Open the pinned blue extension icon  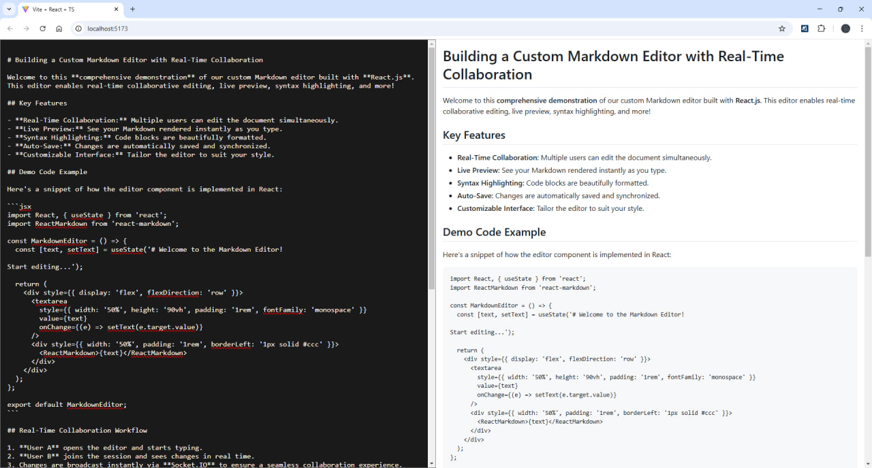805,29
